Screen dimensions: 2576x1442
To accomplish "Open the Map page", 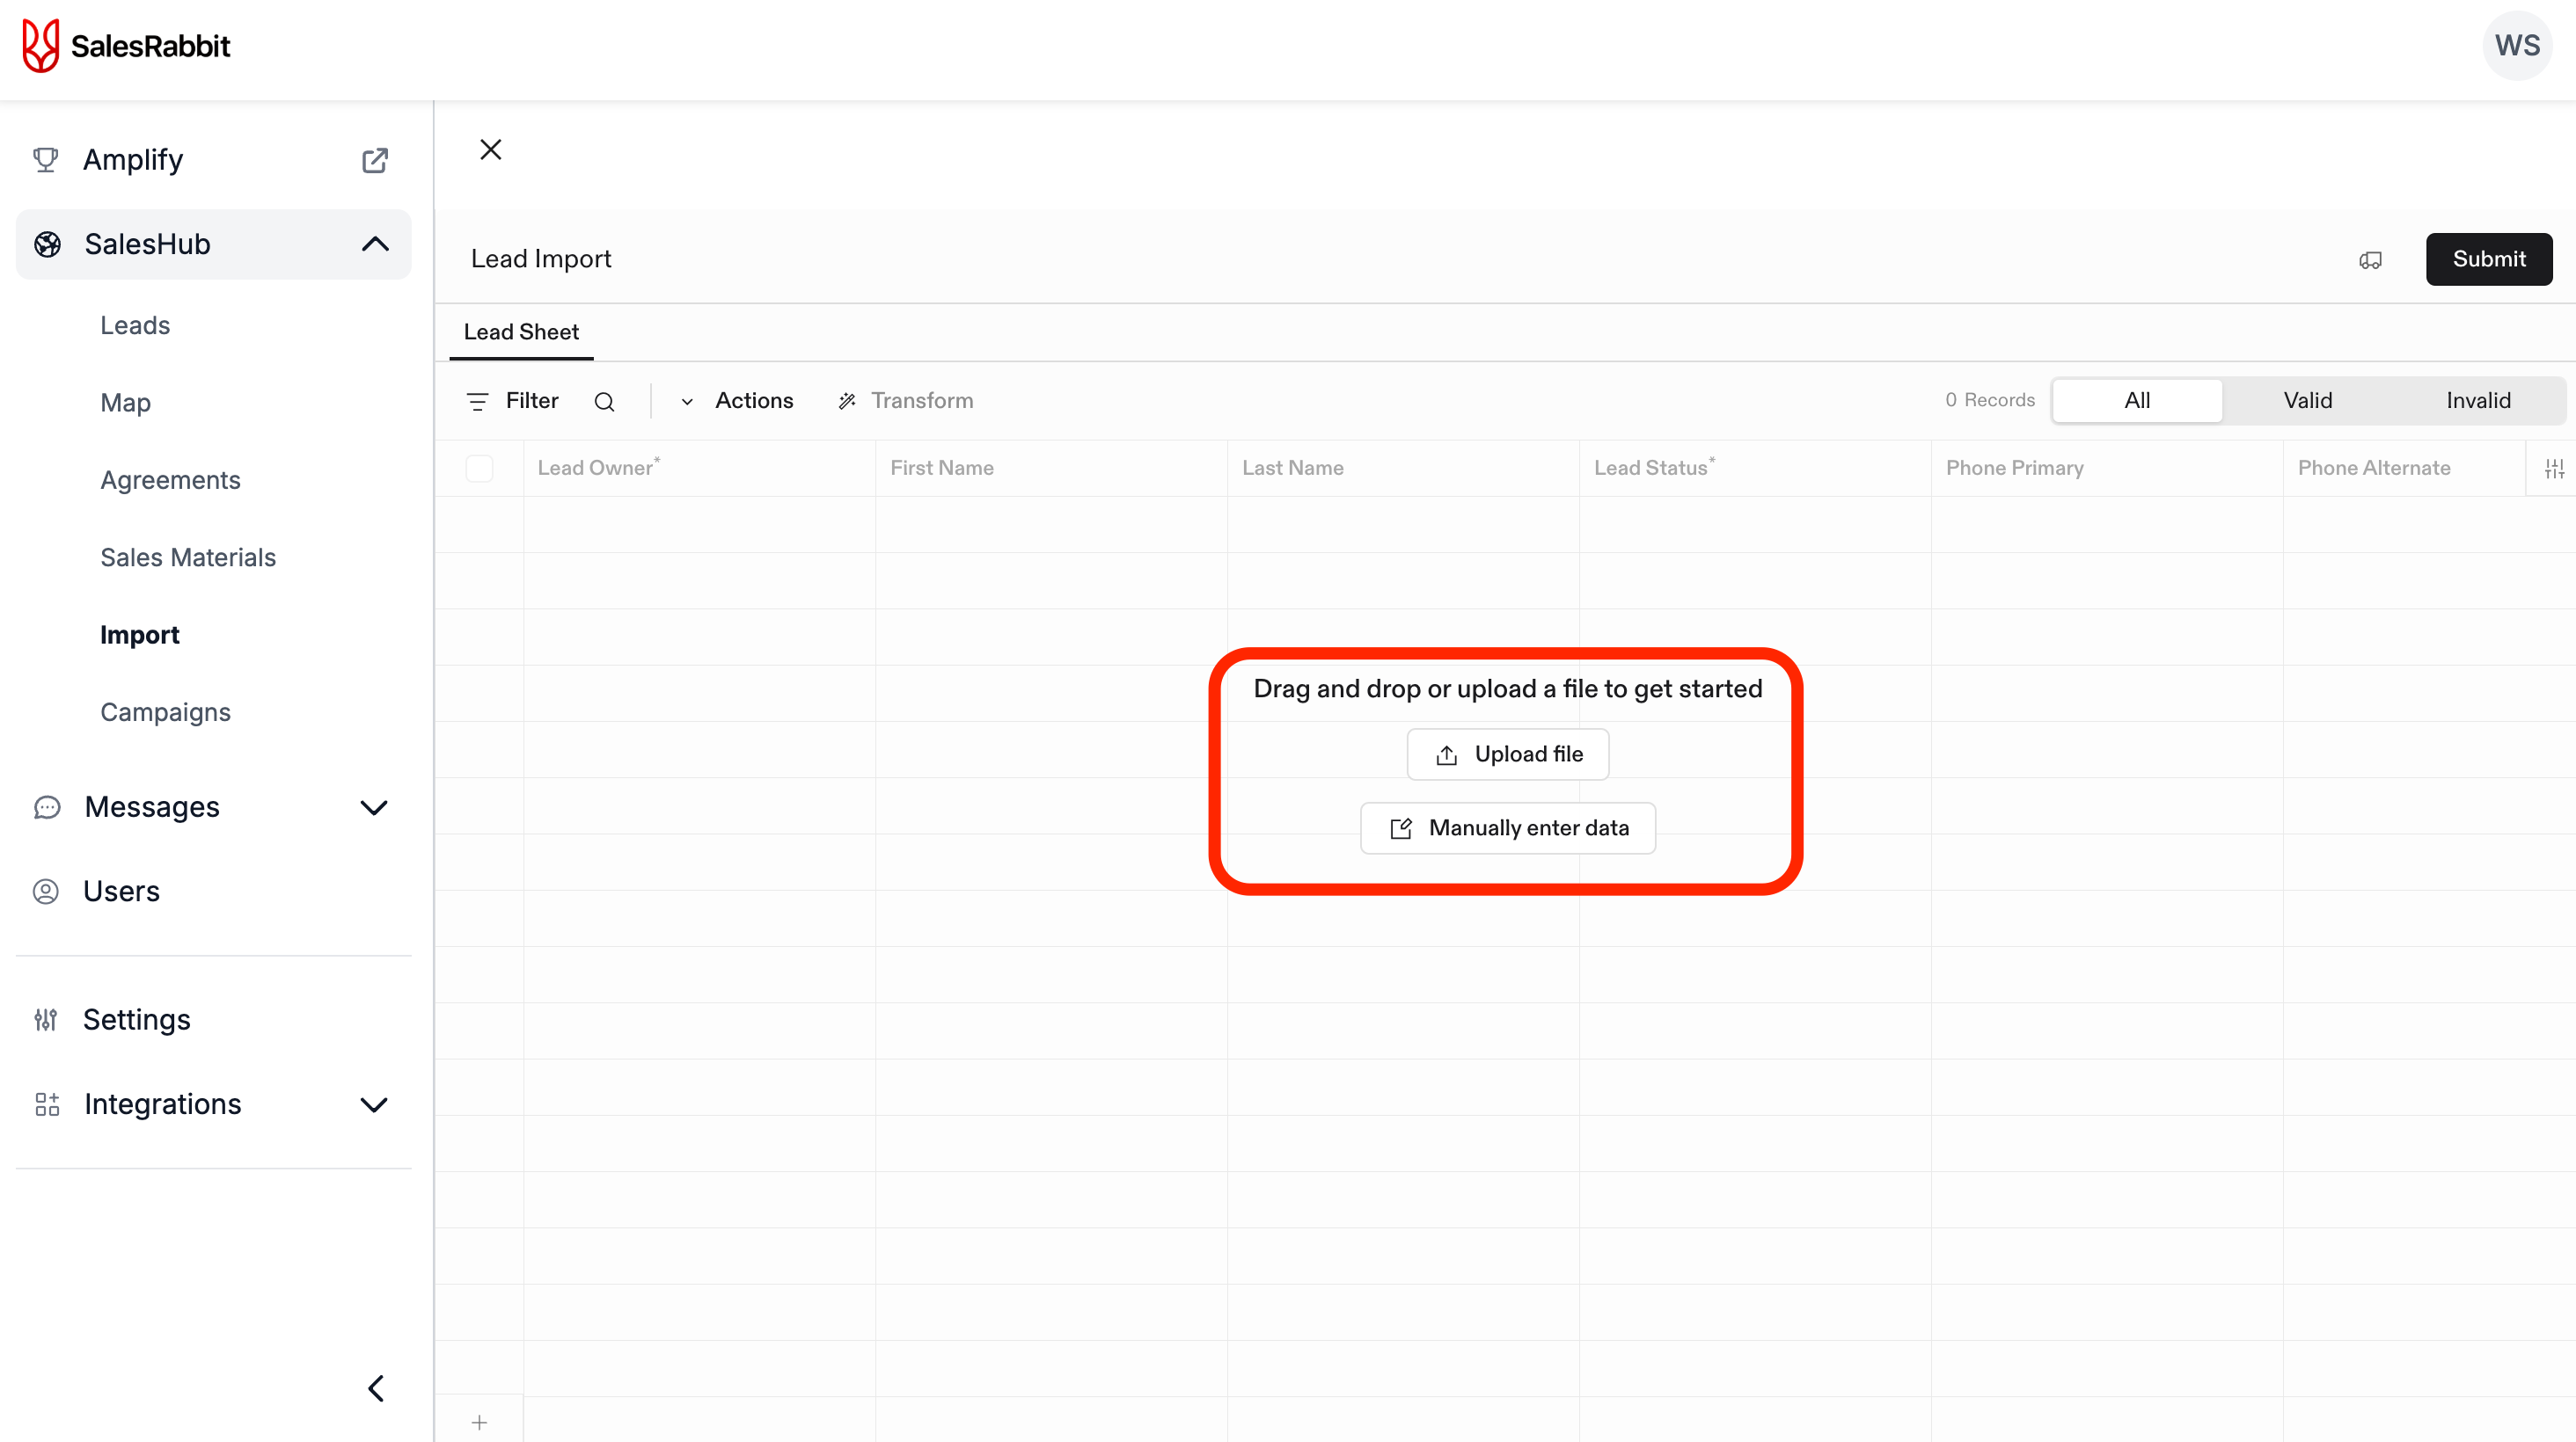I will click(x=126, y=403).
